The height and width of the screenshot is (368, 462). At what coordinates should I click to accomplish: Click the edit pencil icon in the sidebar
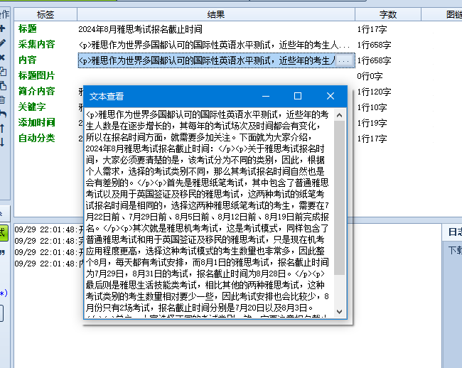2,43
